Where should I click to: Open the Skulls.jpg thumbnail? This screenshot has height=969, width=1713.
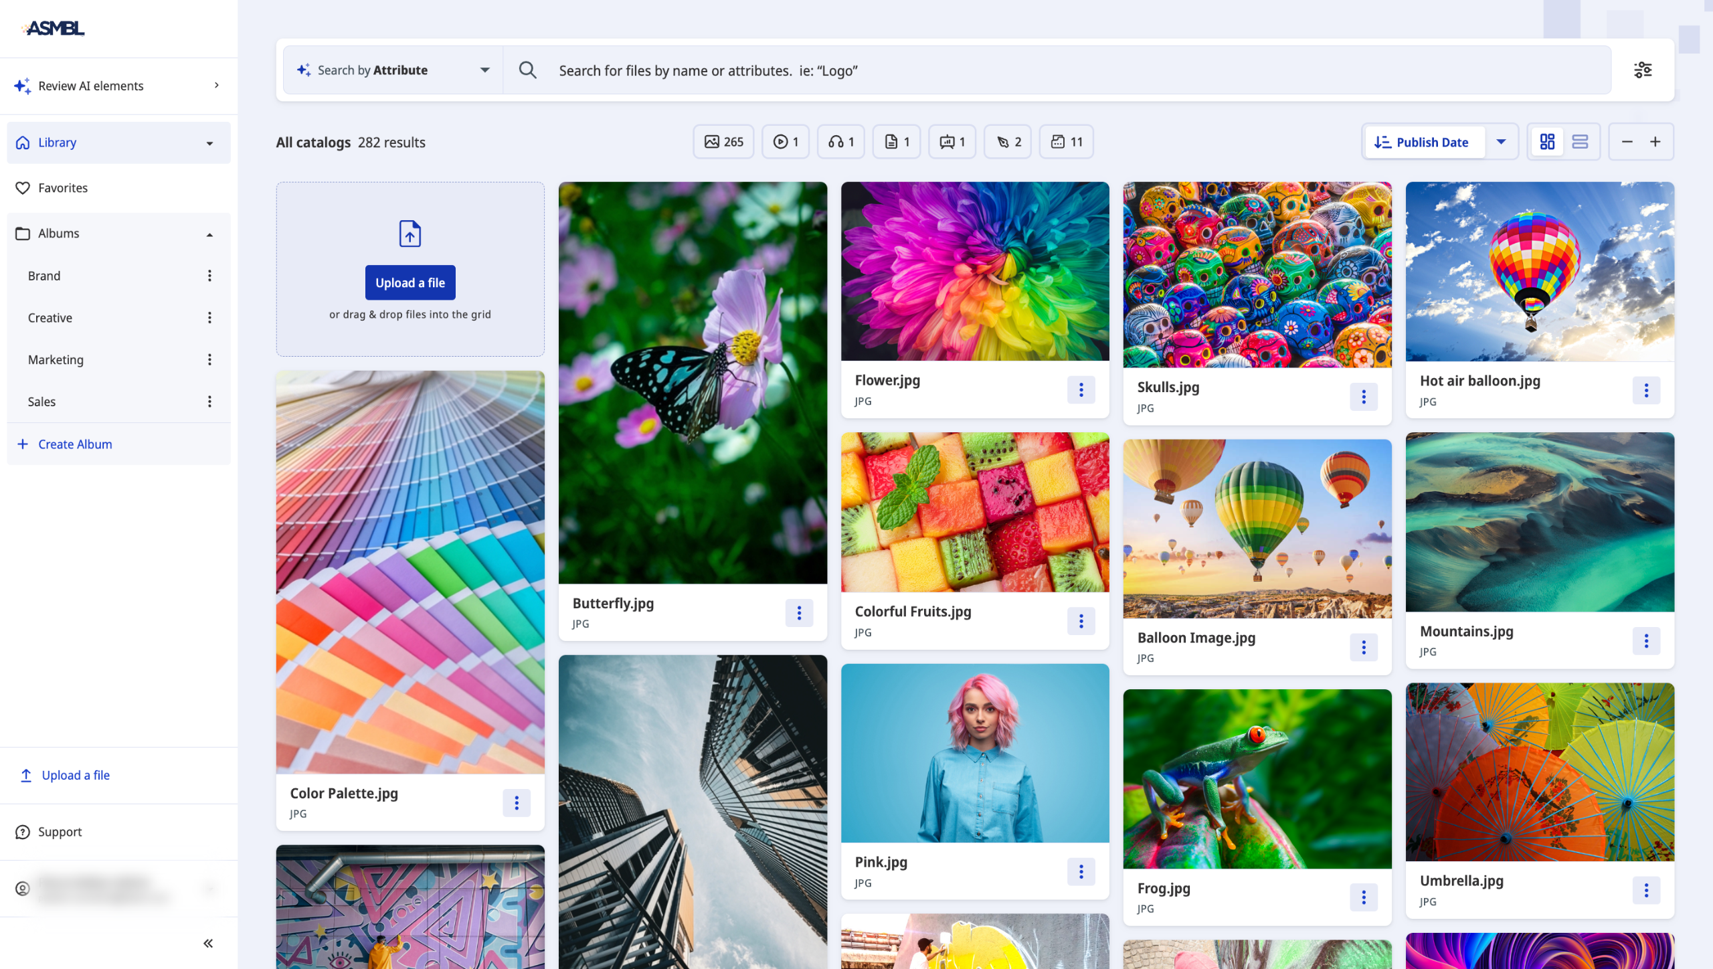1257,274
